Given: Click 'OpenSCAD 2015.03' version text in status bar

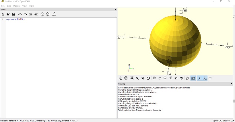Looking at the screenshot, I should click(x=221, y=121).
